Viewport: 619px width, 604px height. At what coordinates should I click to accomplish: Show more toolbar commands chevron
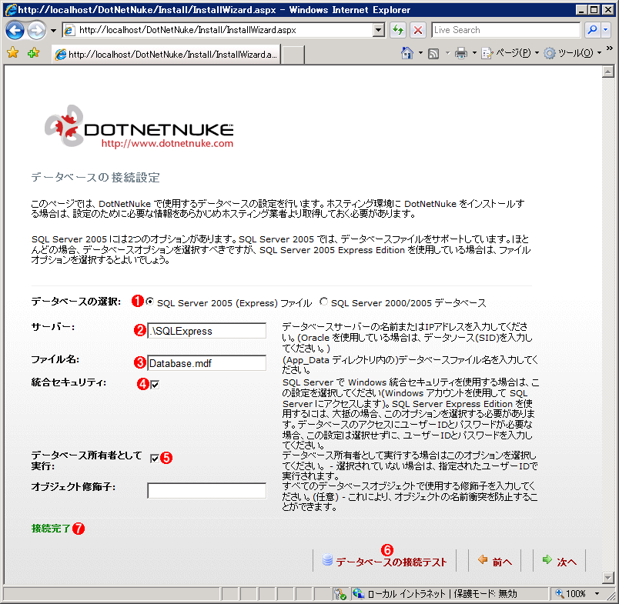tap(610, 48)
